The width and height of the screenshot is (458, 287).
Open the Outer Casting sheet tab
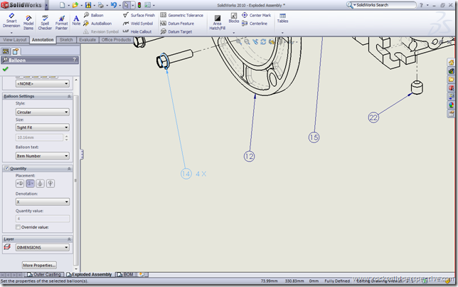coord(44,274)
